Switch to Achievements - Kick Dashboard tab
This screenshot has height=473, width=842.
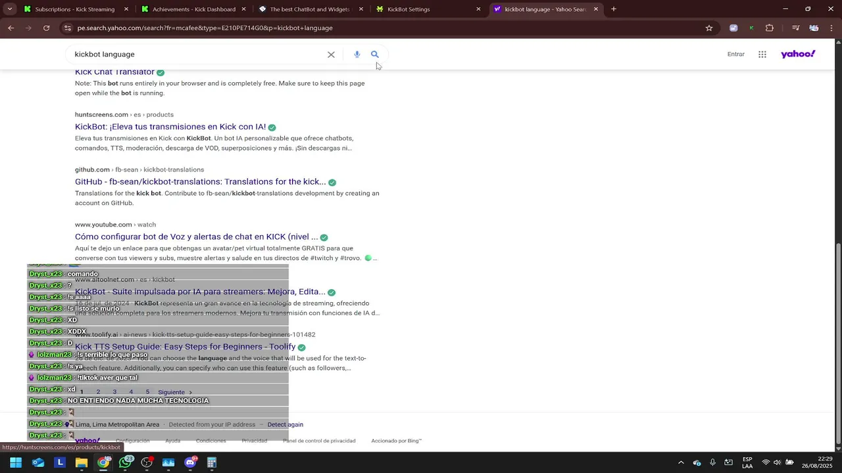(x=193, y=9)
